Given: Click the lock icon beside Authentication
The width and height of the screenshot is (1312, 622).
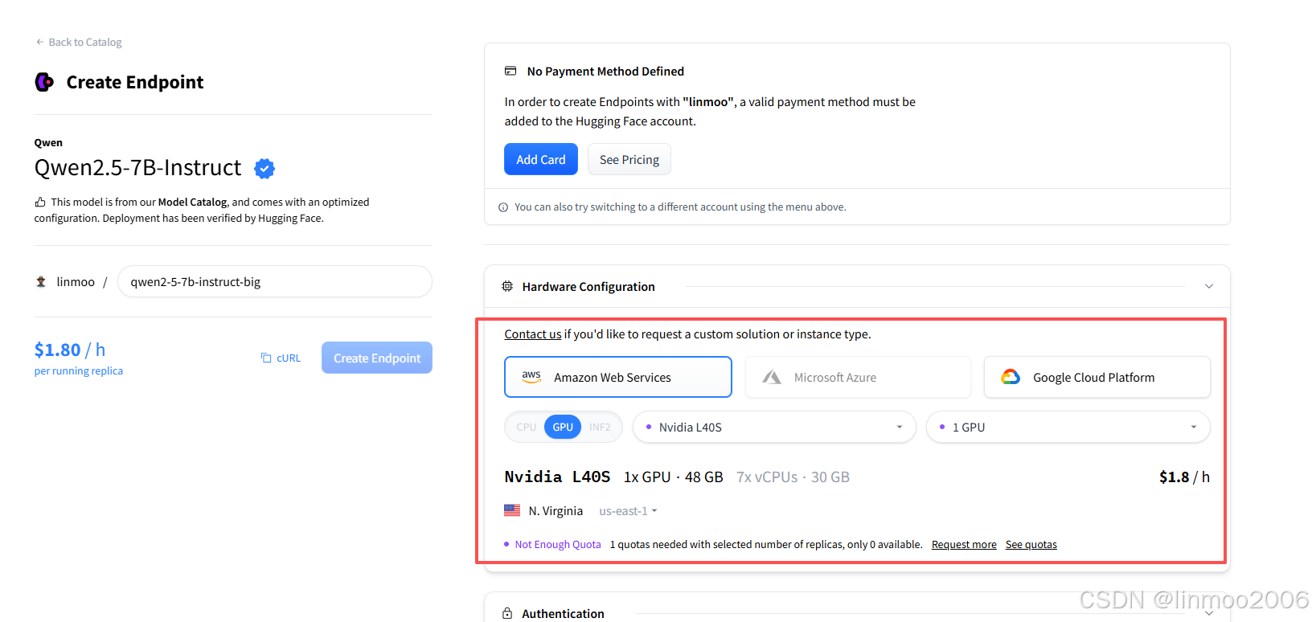Looking at the screenshot, I should pyautogui.click(x=507, y=613).
